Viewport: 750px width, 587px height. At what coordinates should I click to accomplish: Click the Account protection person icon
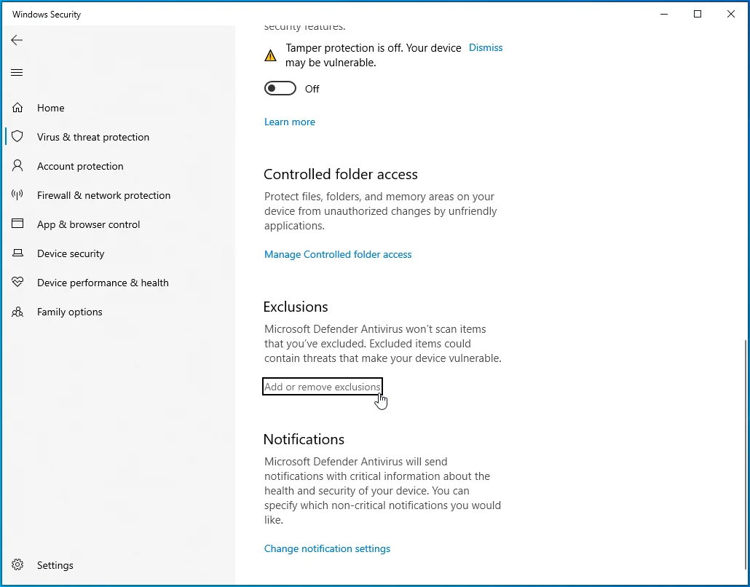(x=17, y=166)
